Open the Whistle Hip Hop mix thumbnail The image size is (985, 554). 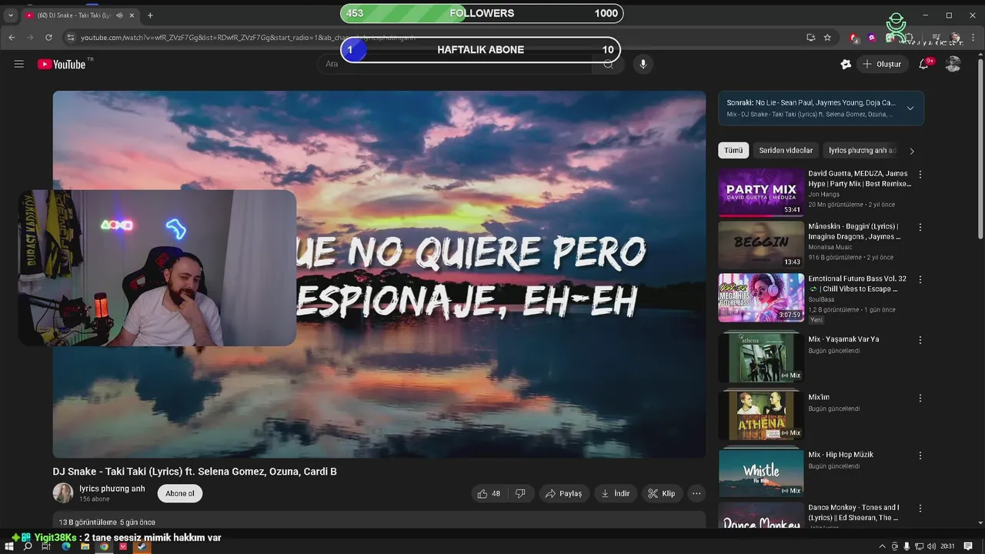pos(761,473)
